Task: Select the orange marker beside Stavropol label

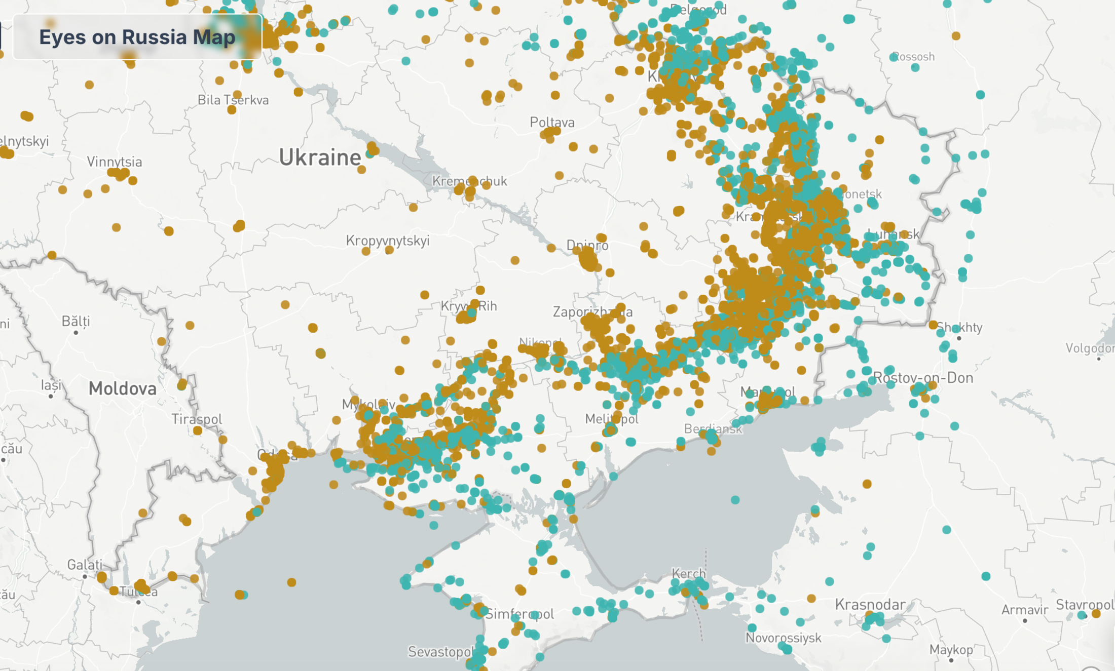Action: pos(1096,614)
